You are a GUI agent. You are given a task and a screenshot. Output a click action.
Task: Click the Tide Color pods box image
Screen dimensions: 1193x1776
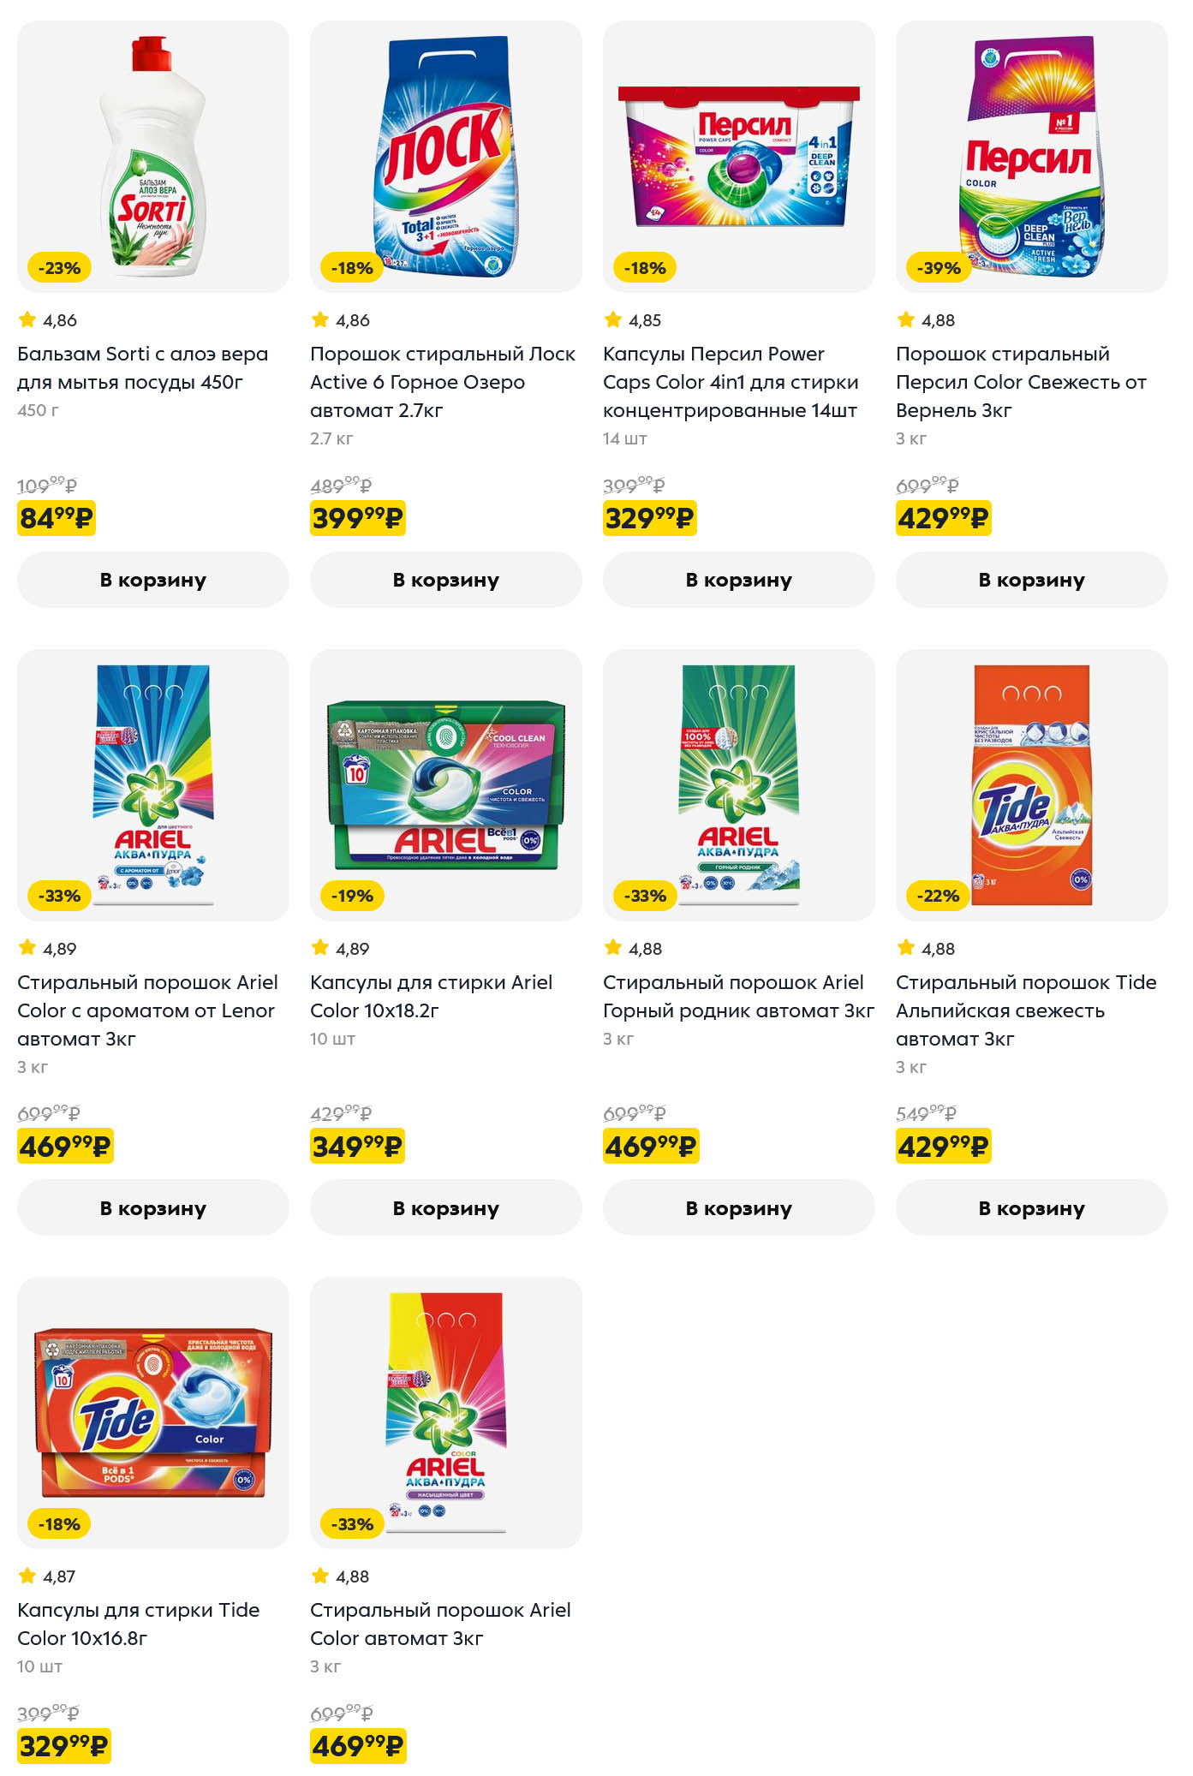(x=153, y=1412)
